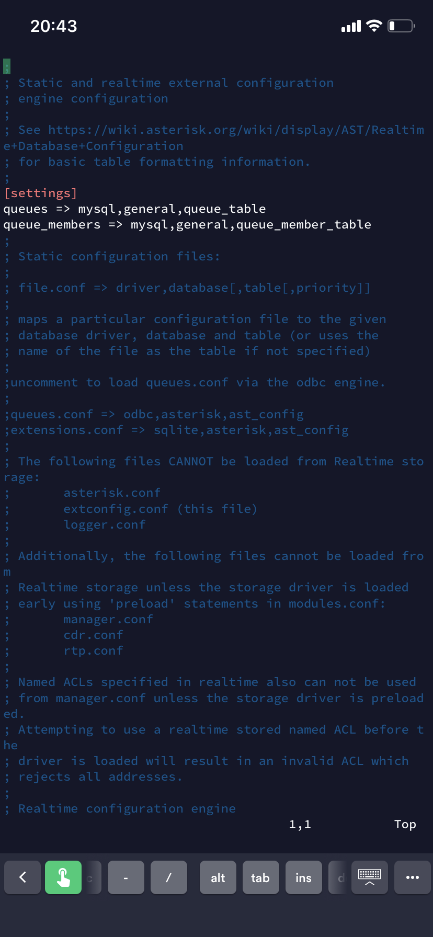433x937 pixels.
Task: Hide the on-screen keyboard icon
Action: 369,877
